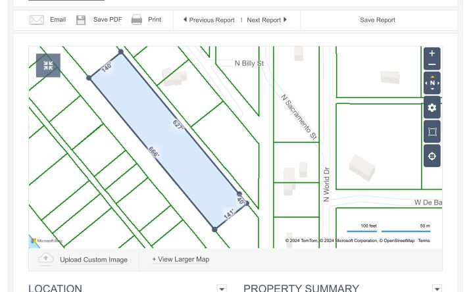Zoom in the map with plus button

coord(432,53)
